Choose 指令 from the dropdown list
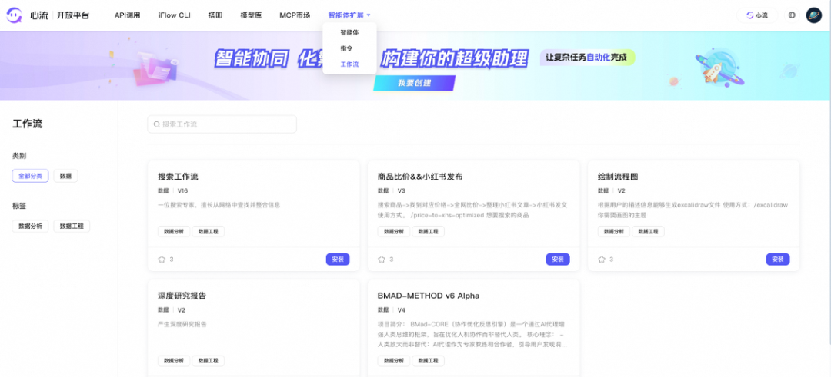The height and width of the screenshot is (377, 831). 346,48
